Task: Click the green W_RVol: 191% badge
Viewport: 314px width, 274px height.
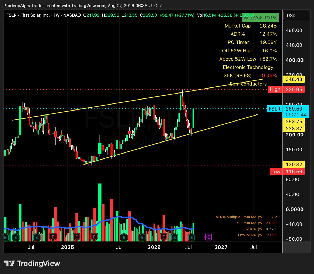Action: [260, 18]
